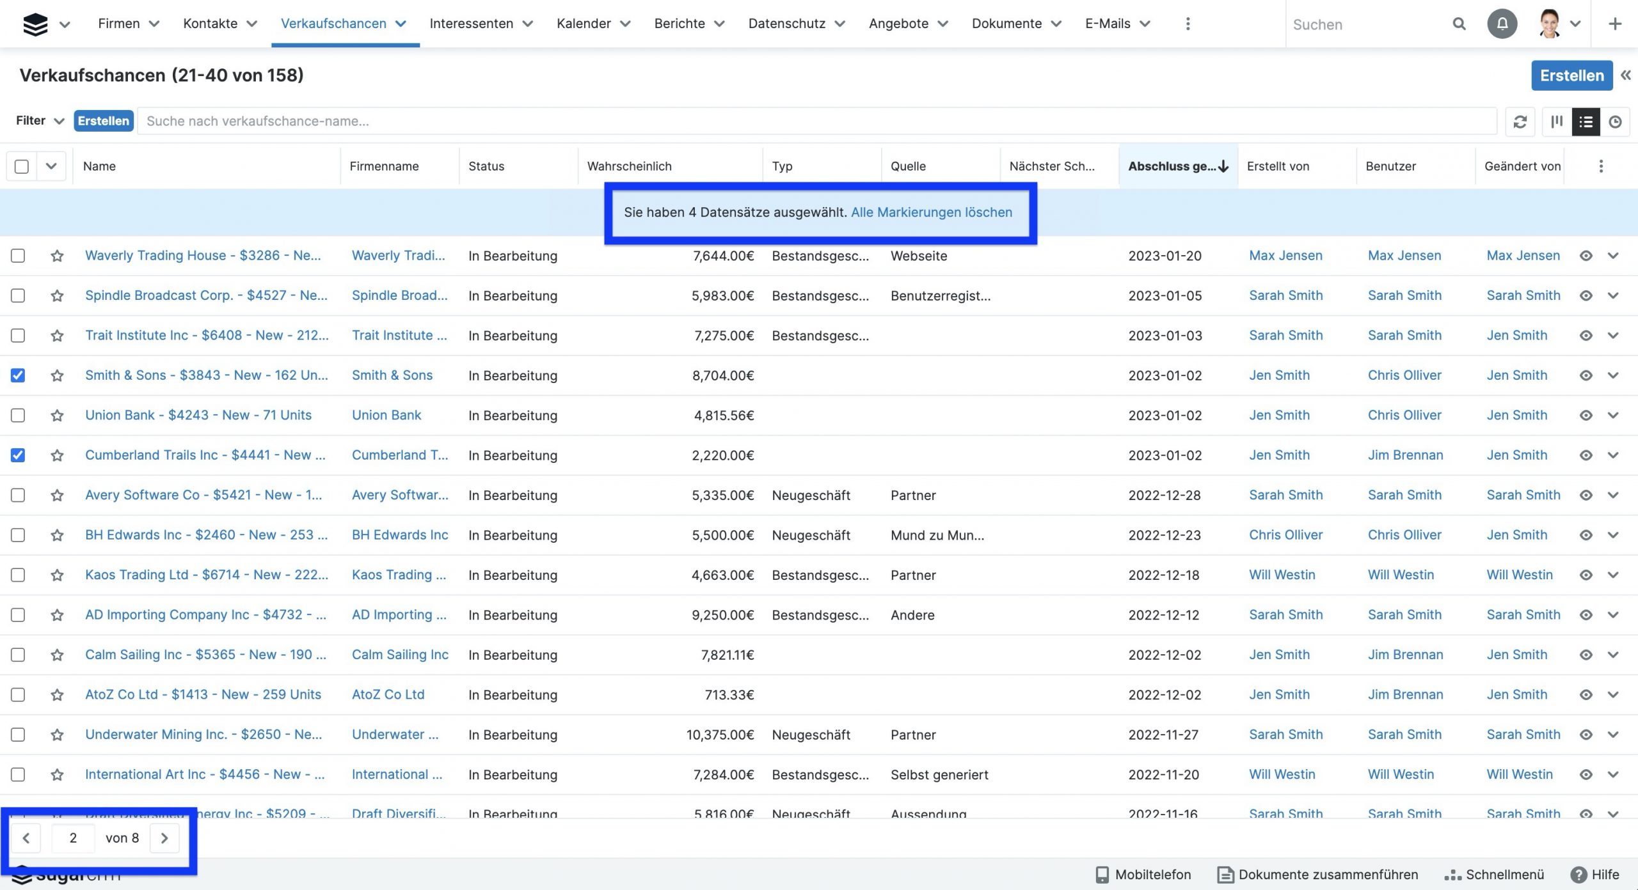Click the large Erstellen button top right
1638x890 pixels.
point(1571,75)
